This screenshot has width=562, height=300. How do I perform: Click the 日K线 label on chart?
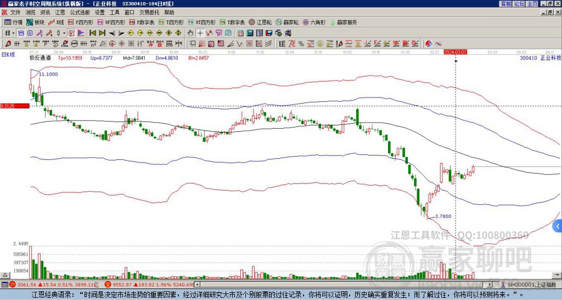[x=8, y=55]
